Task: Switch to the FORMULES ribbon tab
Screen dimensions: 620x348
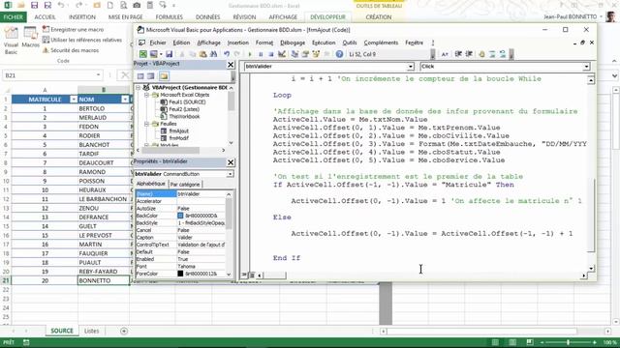Action: [x=170, y=17]
